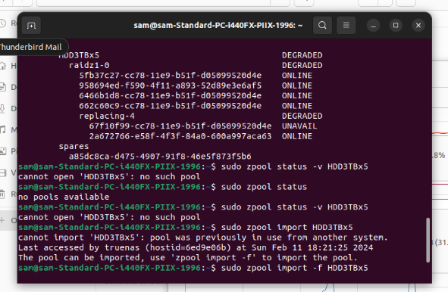Click the terminal scrollbar handle
448x292 pixels.
click(x=428, y=240)
